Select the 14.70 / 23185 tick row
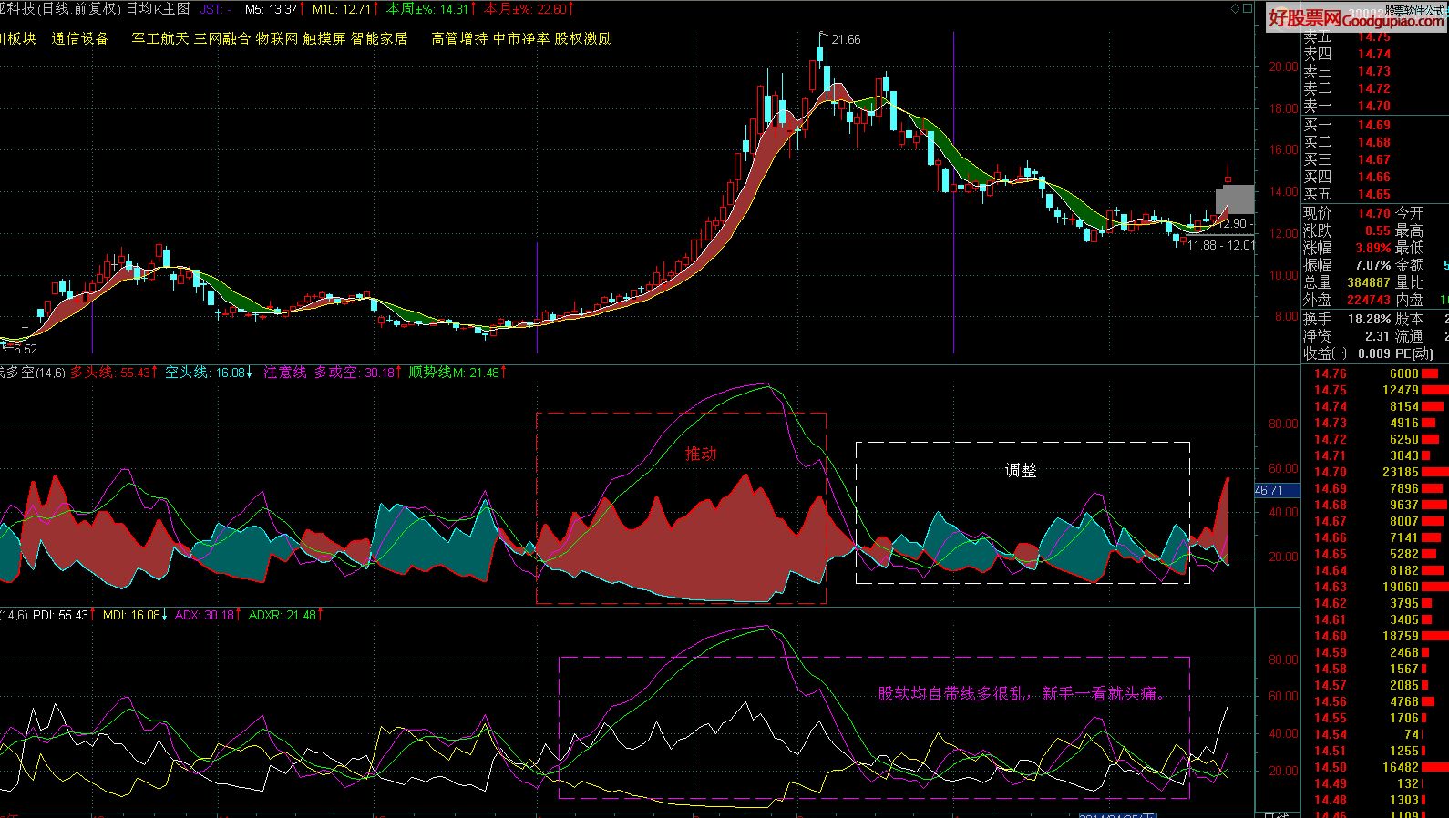Viewport: 1449px width, 818px height. [x=1376, y=472]
